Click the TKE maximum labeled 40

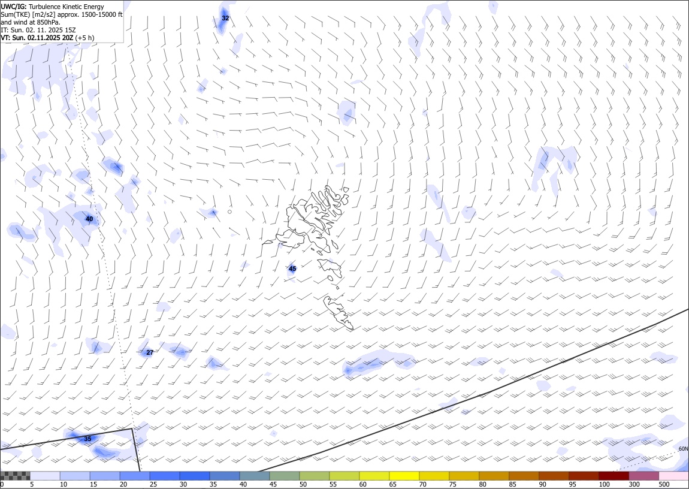[x=89, y=219]
